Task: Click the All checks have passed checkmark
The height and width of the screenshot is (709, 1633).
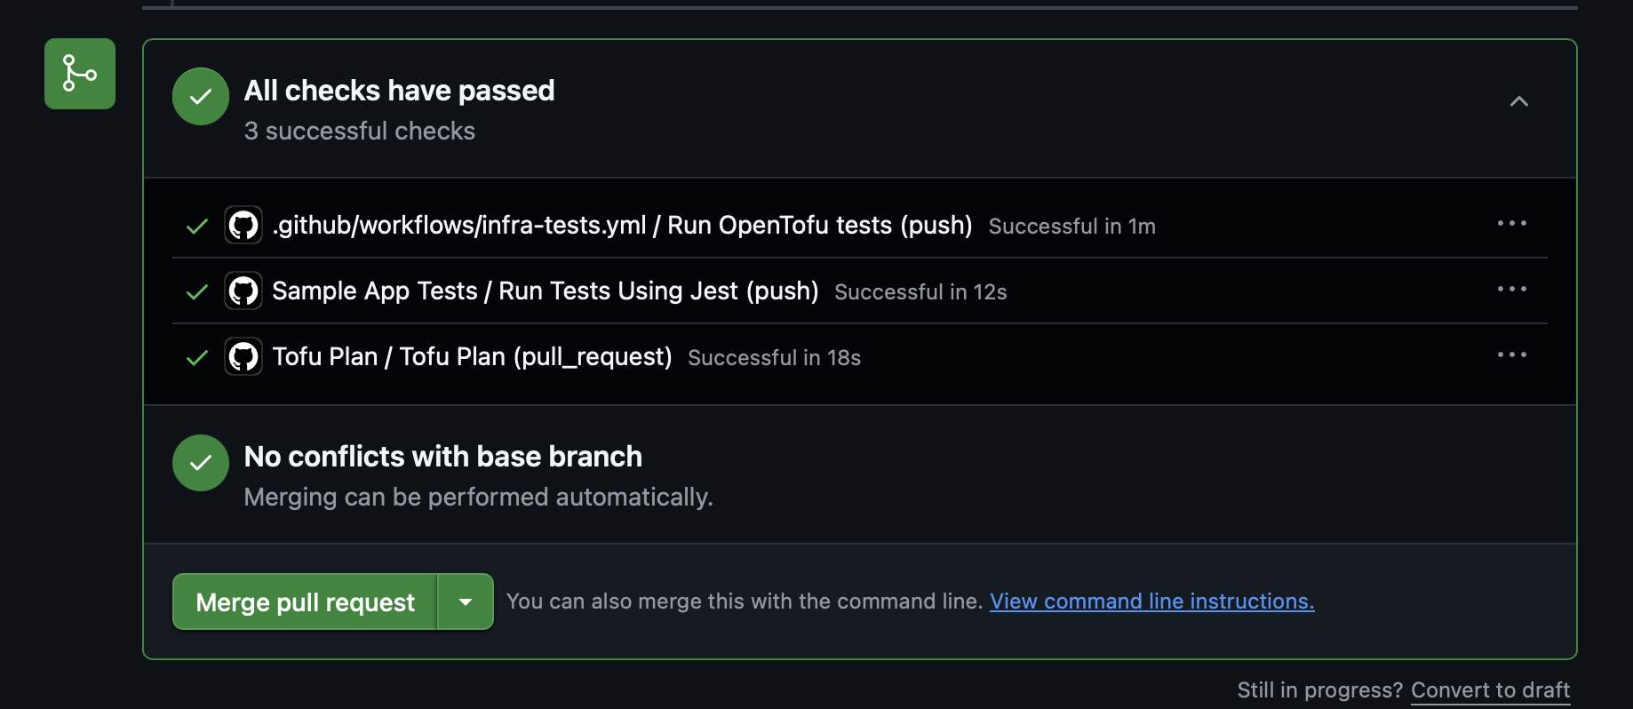Action: pyautogui.click(x=201, y=97)
